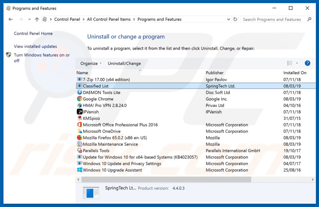Expand chevron after All Control Panel Items

134,19
